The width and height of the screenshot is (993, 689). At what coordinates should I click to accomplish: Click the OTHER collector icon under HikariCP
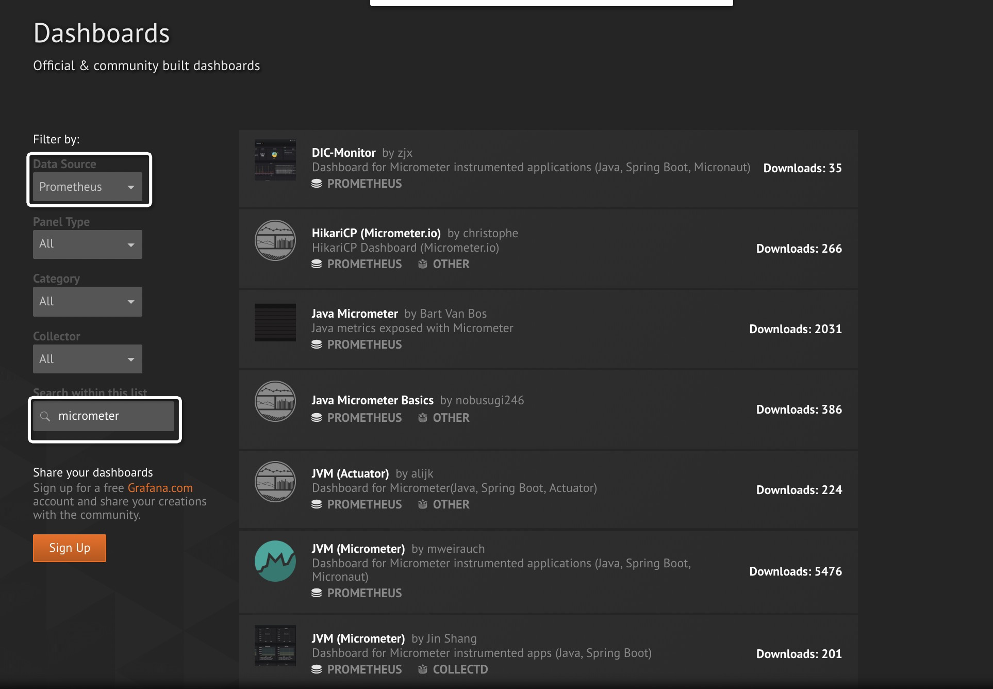tap(423, 264)
